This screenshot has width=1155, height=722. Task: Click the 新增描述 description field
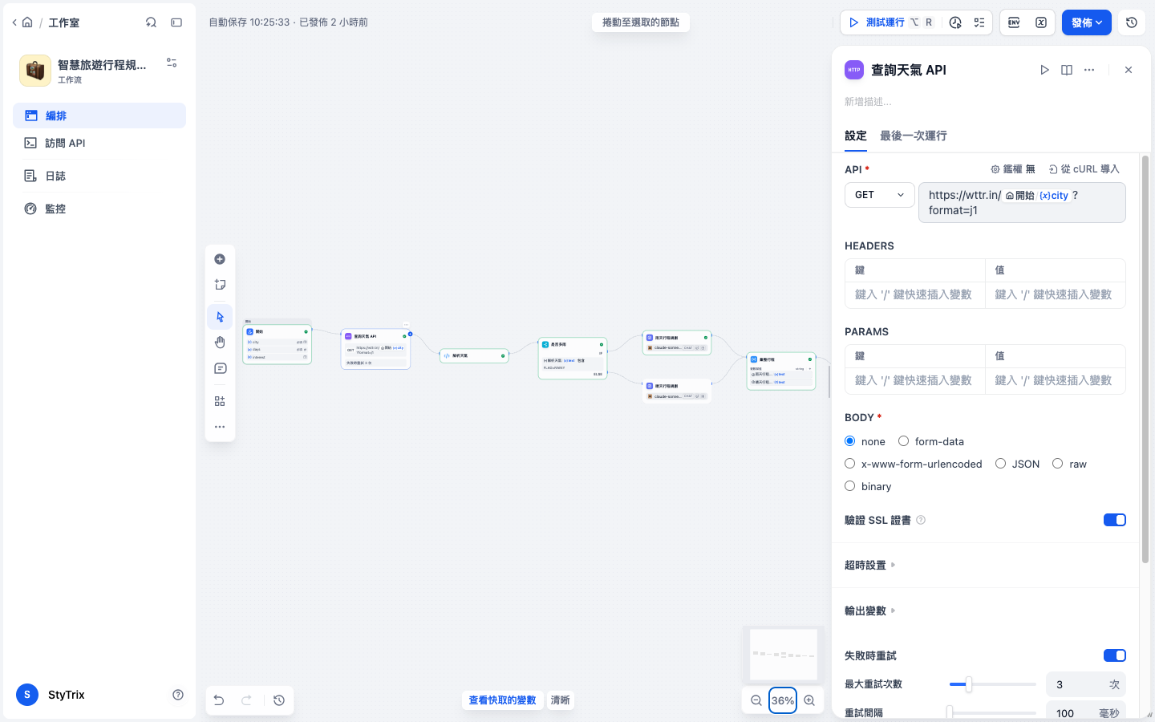tap(985, 102)
